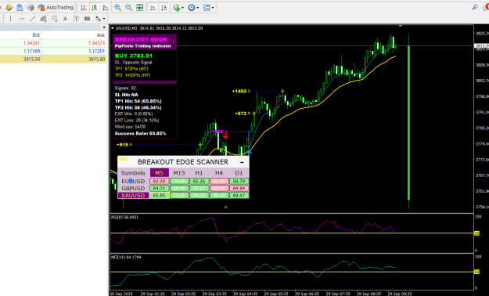
Task: Select Market Watch row with bid 1.17189
Action: click(x=53, y=51)
